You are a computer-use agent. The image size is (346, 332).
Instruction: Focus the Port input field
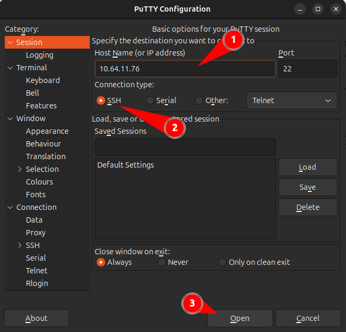pos(308,69)
